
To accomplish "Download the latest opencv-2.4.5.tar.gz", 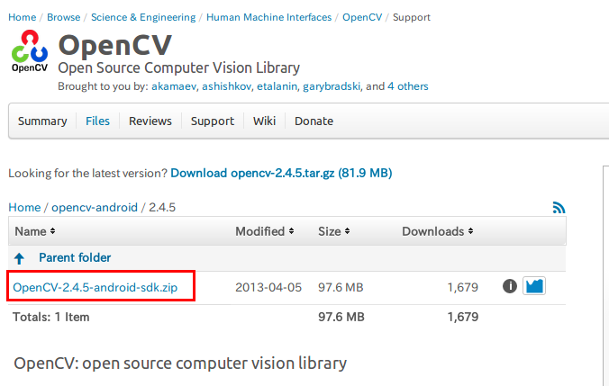I will (x=281, y=173).
